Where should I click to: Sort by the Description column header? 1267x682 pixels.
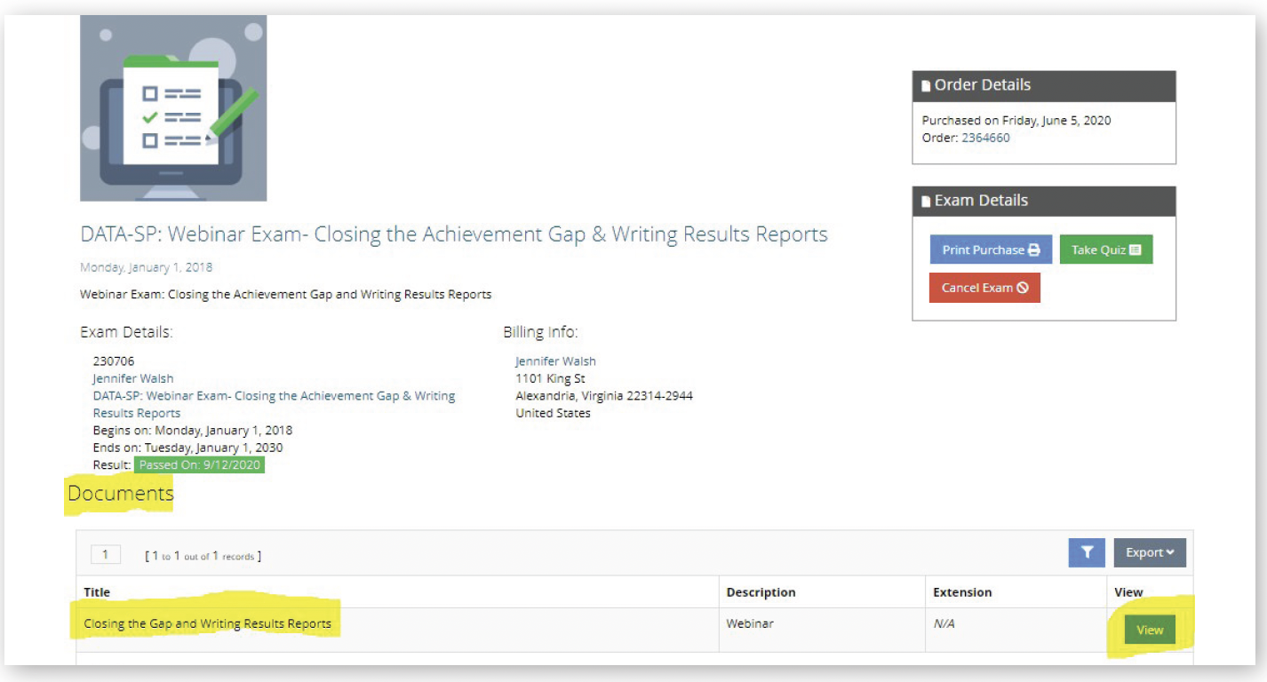[x=761, y=592]
